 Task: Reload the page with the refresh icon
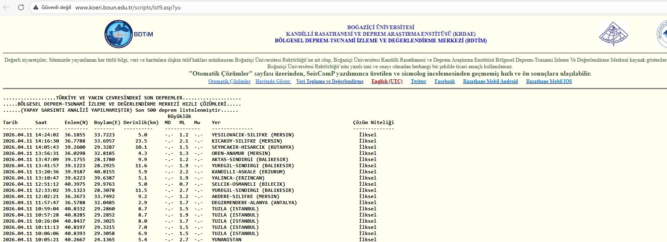tap(21, 7)
